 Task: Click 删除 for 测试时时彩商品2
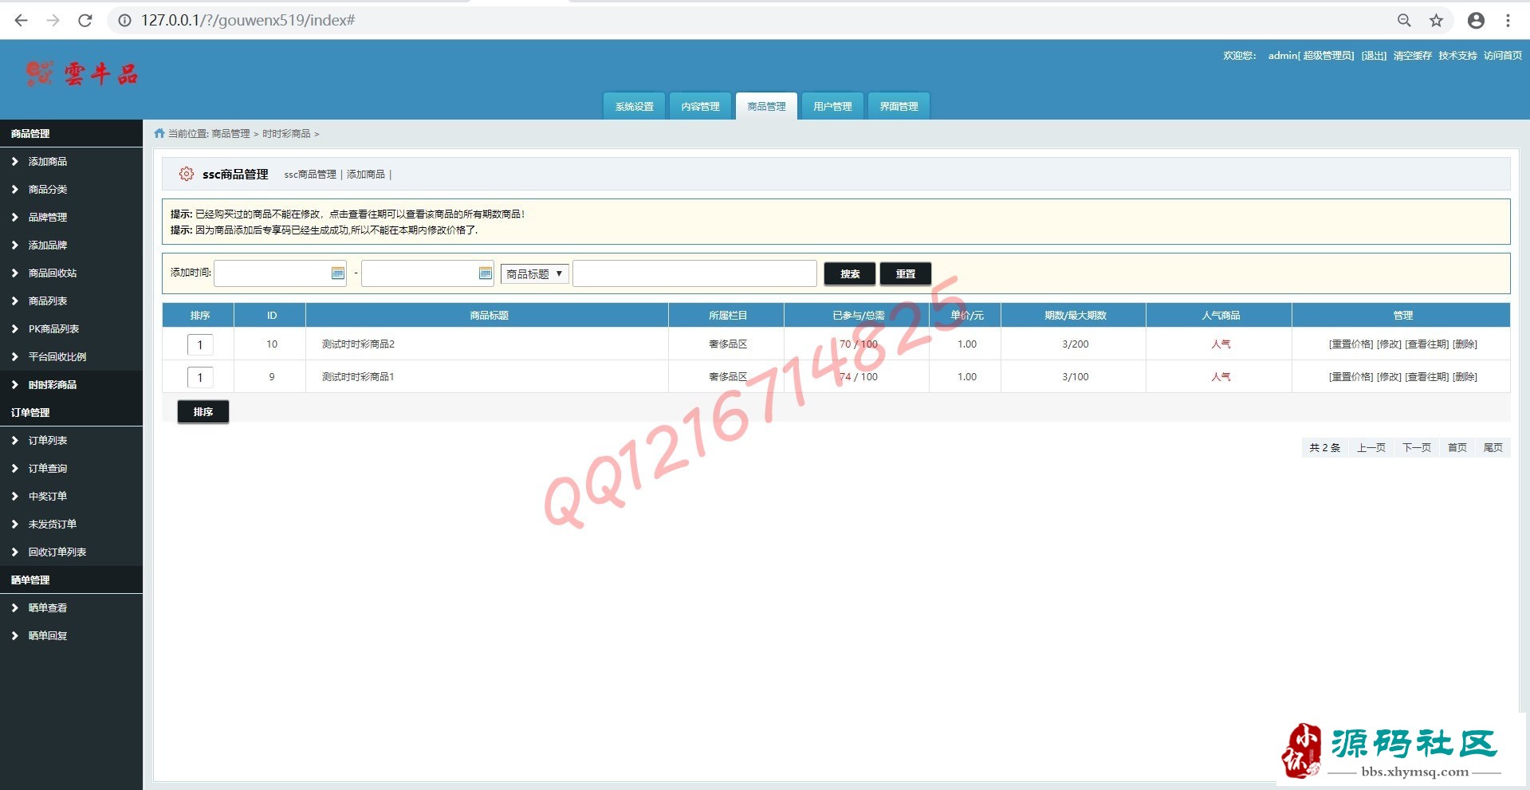coord(1465,344)
